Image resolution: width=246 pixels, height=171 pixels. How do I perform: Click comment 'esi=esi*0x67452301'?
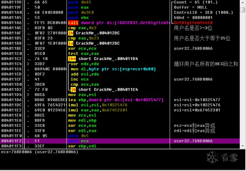pyautogui.click(x=197, y=110)
